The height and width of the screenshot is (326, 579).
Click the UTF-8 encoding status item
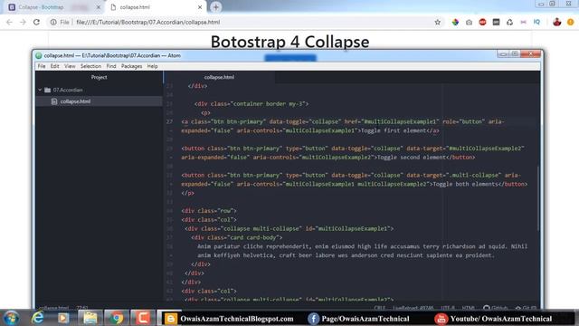pyautogui.click(x=448, y=308)
